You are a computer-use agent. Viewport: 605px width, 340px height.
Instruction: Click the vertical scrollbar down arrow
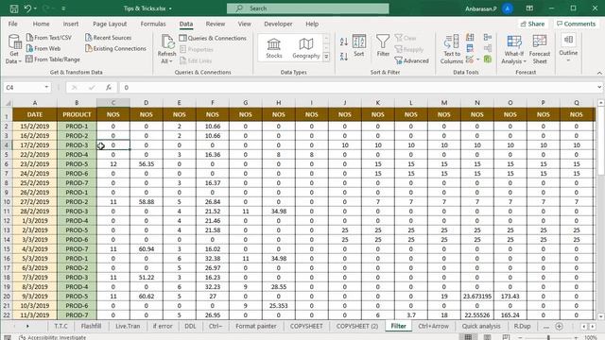tap(601, 316)
